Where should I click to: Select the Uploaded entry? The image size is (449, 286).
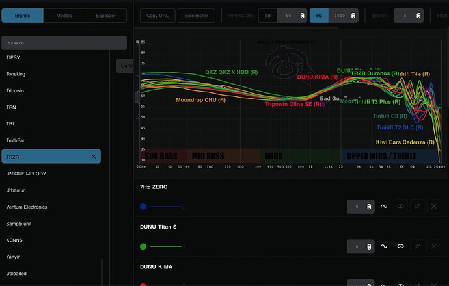click(x=16, y=274)
